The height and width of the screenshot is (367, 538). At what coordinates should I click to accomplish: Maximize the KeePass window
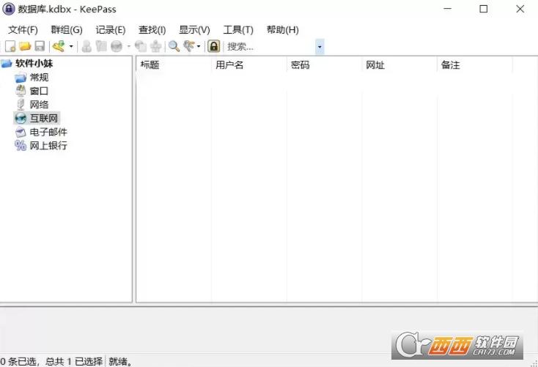click(x=484, y=9)
